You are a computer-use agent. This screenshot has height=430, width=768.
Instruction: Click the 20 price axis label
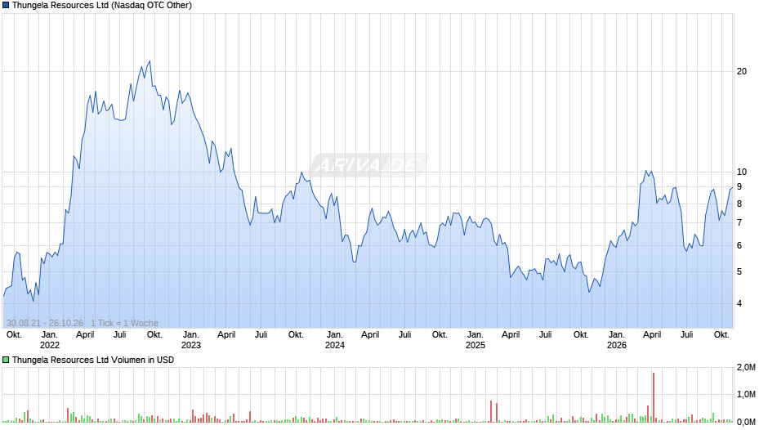pyautogui.click(x=742, y=72)
